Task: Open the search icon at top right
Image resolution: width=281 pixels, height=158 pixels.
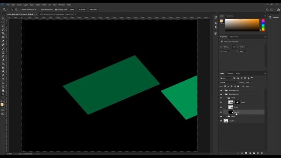Action: point(267,10)
